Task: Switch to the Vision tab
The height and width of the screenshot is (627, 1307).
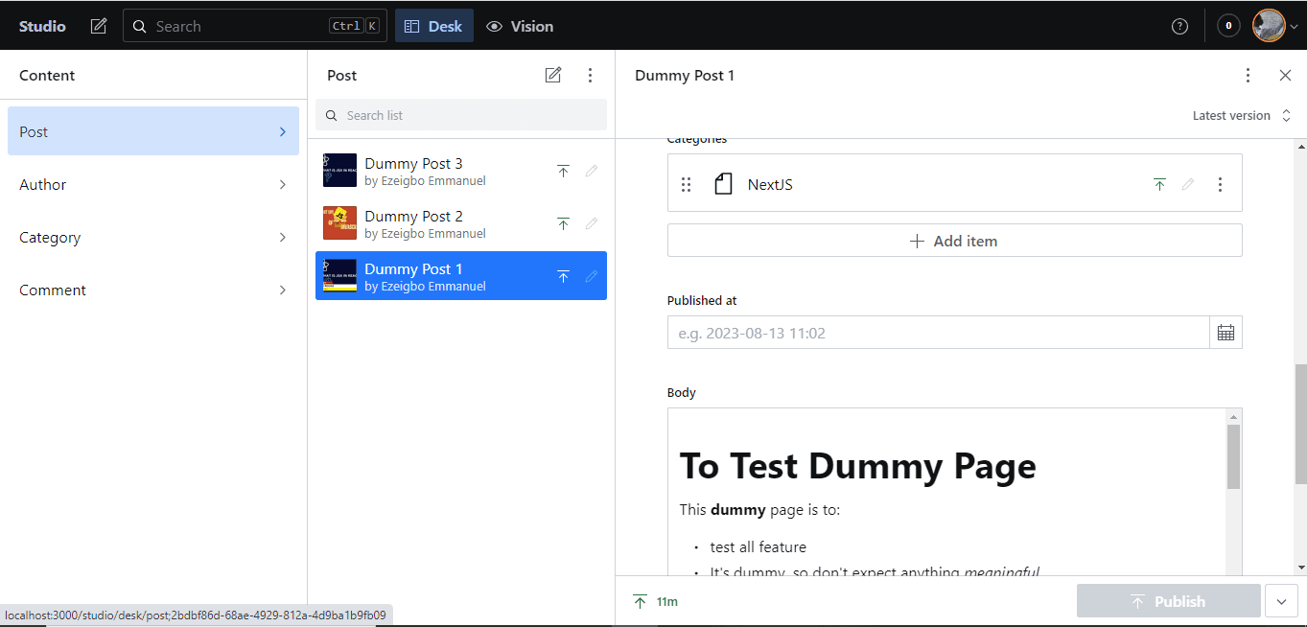Action: pyautogui.click(x=520, y=26)
